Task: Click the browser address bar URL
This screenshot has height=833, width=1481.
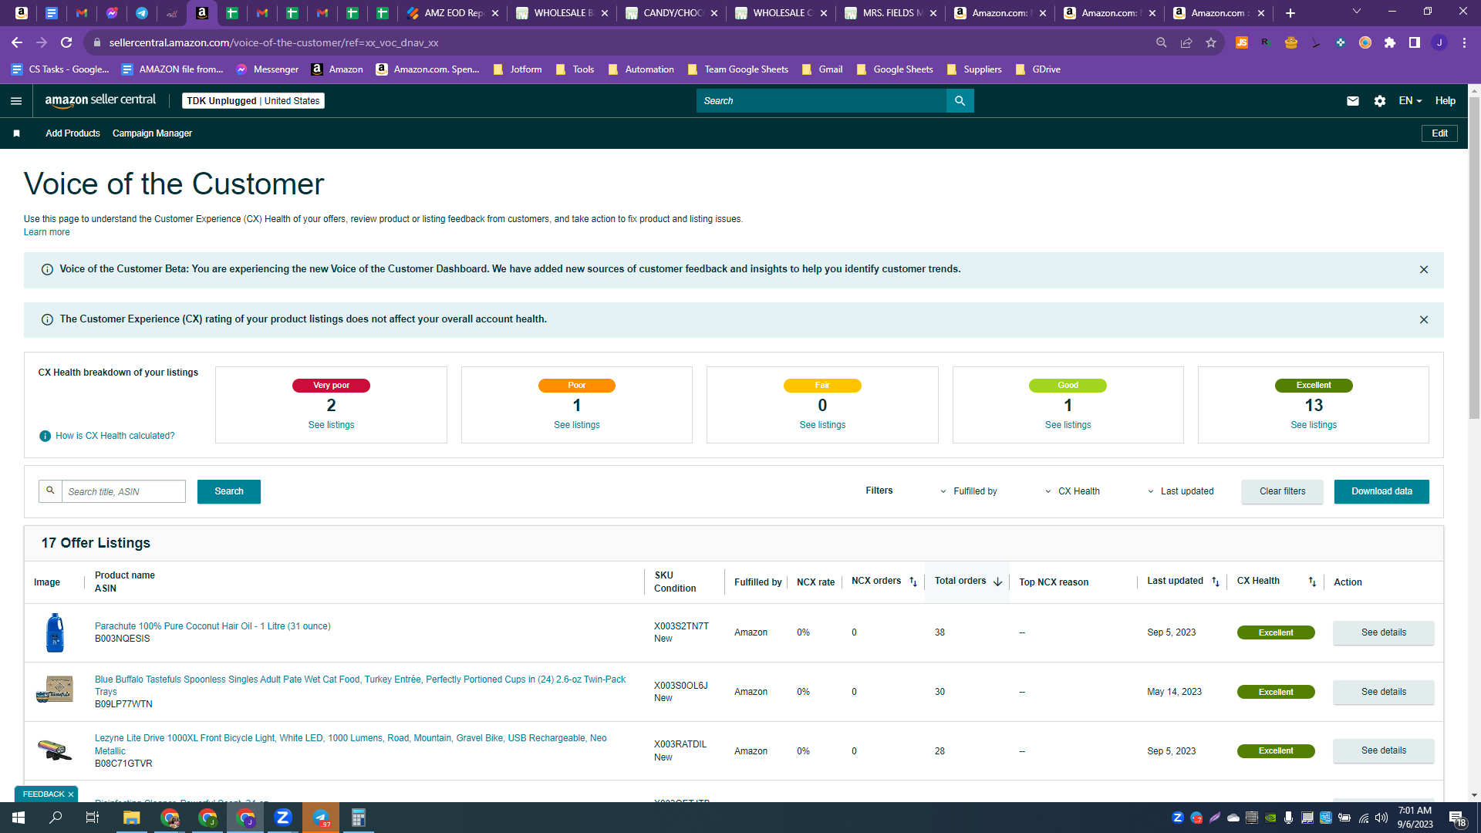Action: tap(274, 43)
